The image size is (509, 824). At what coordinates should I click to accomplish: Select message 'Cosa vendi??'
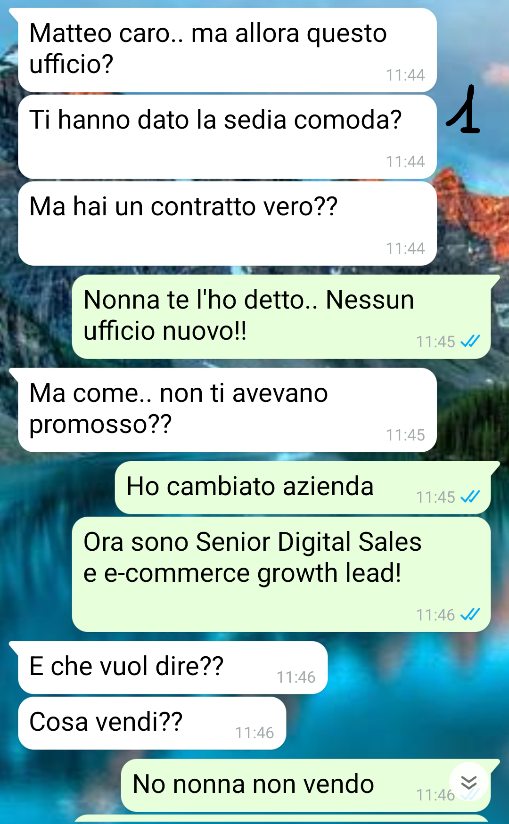coord(152,724)
